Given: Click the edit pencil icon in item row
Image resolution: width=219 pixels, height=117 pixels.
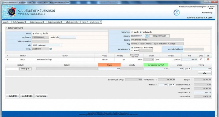Looking at the screenshot, I should click(x=201, y=59).
